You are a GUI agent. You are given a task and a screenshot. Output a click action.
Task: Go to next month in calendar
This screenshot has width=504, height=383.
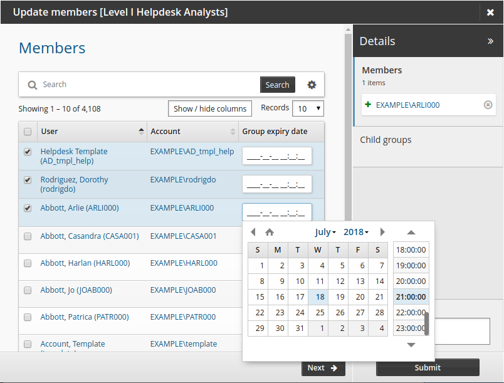(x=382, y=232)
